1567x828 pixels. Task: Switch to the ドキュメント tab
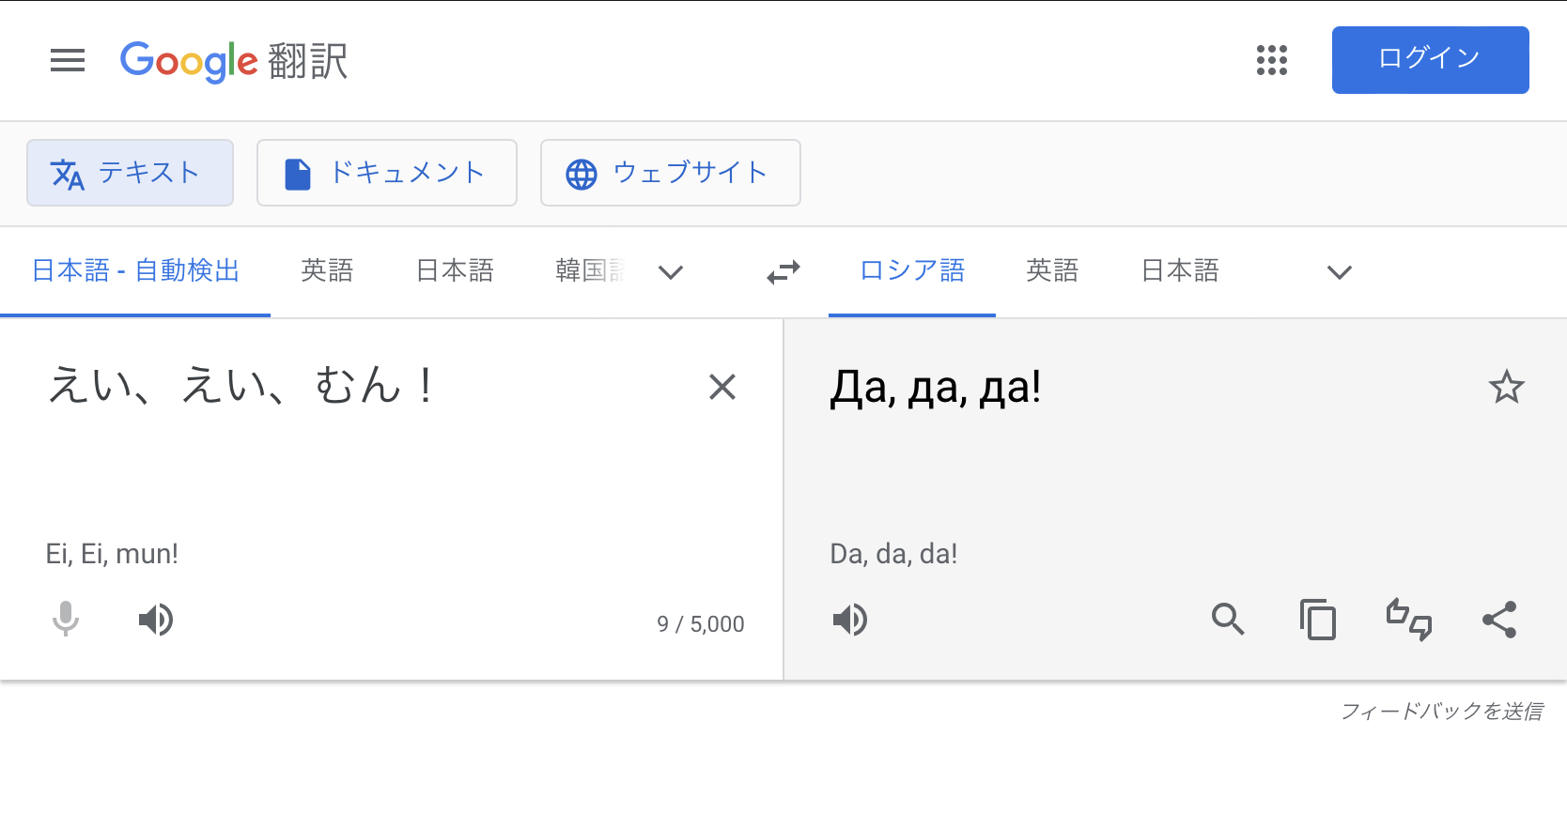[x=387, y=173]
